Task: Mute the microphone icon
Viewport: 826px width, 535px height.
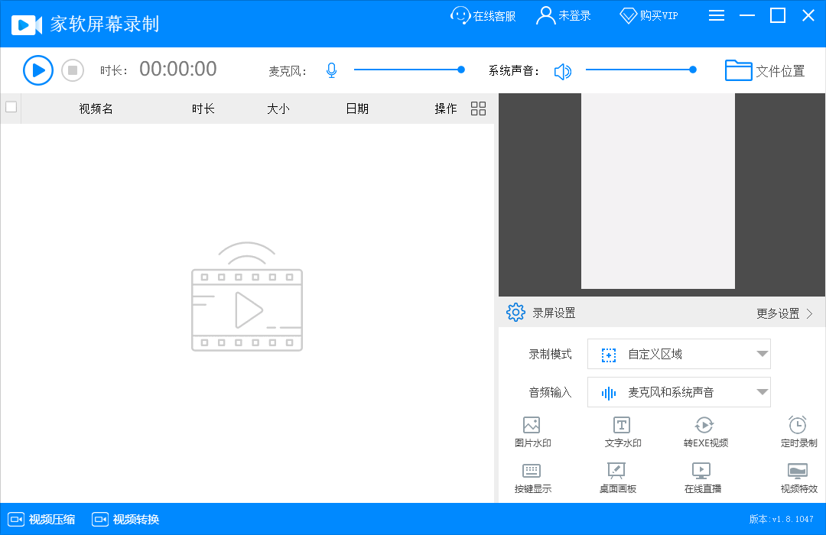Action: click(331, 70)
